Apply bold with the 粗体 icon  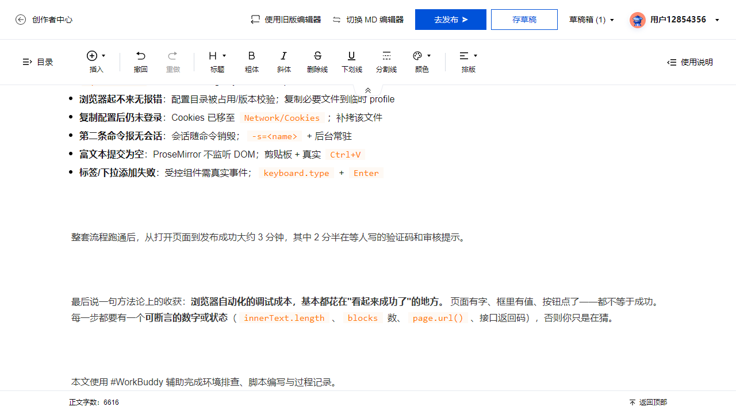click(251, 56)
